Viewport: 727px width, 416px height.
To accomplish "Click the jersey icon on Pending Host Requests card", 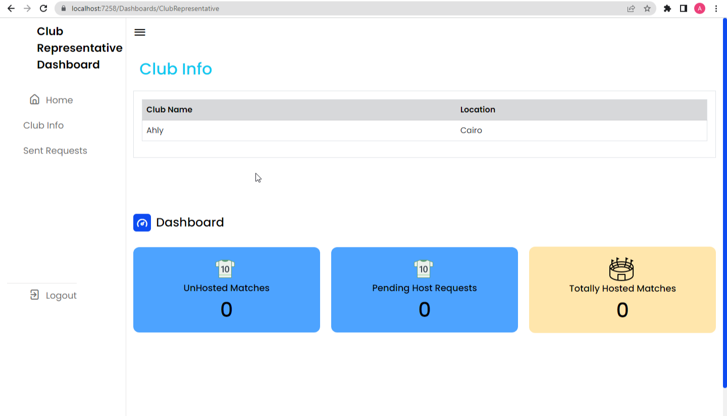I will point(424,269).
